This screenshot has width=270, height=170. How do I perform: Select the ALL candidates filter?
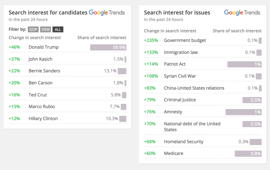point(58,29)
